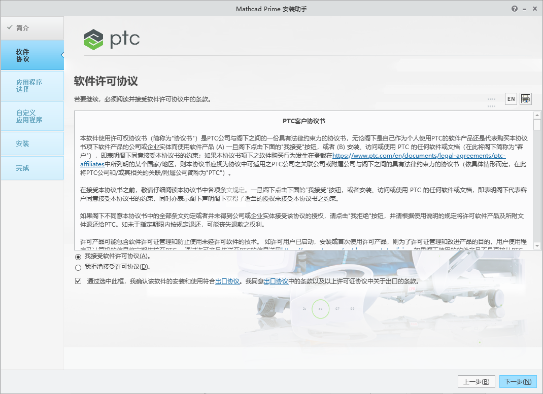The image size is (543, 394).
Task: Minimize the installer window
Action: [x=525, y=9]
